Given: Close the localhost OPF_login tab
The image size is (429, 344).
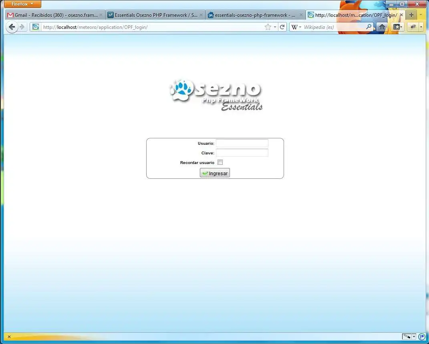Looking at the screenshot, I should point(401,15).
